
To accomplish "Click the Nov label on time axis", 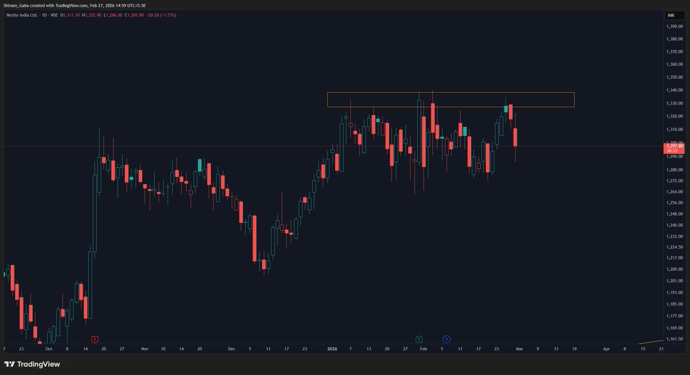I will tap(144, 349).
